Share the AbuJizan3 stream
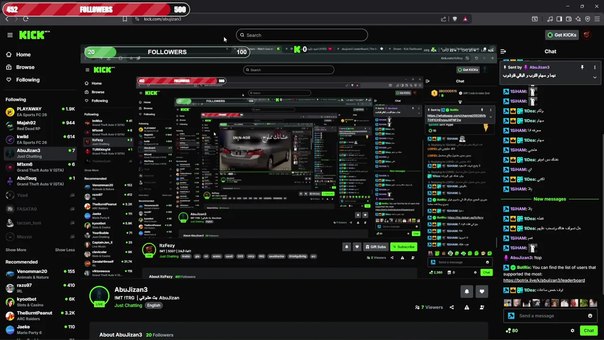The image size is (604, 340). (x=452, y=307)
